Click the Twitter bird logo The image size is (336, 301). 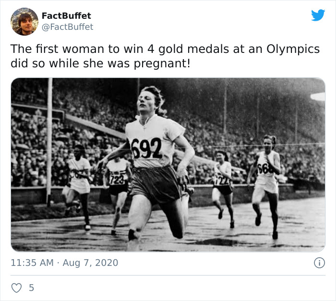[x=318, y=15]
